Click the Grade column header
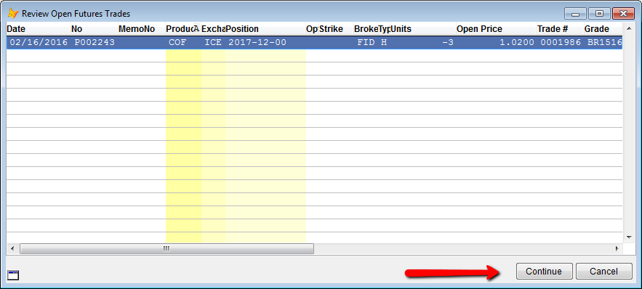Viewport: 642px width, 289px height. (x=603, y=29)
